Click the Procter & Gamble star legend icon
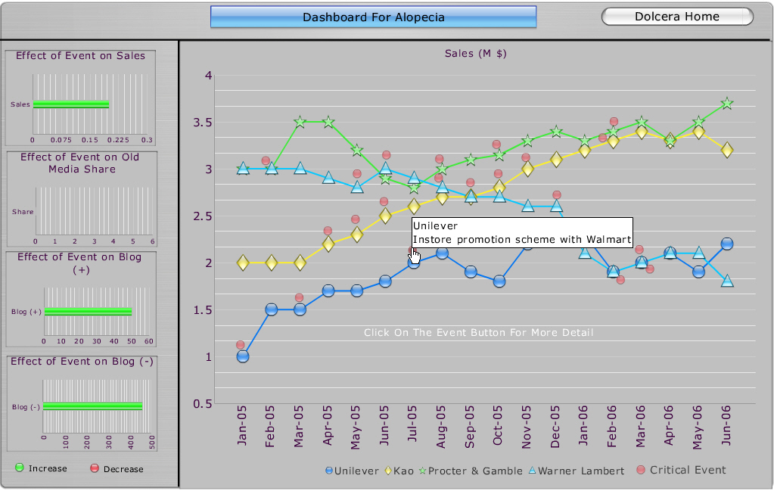Image resolution: width=774 pixels, height=491 pixels. pyautogui.click(x=421, y=471)
